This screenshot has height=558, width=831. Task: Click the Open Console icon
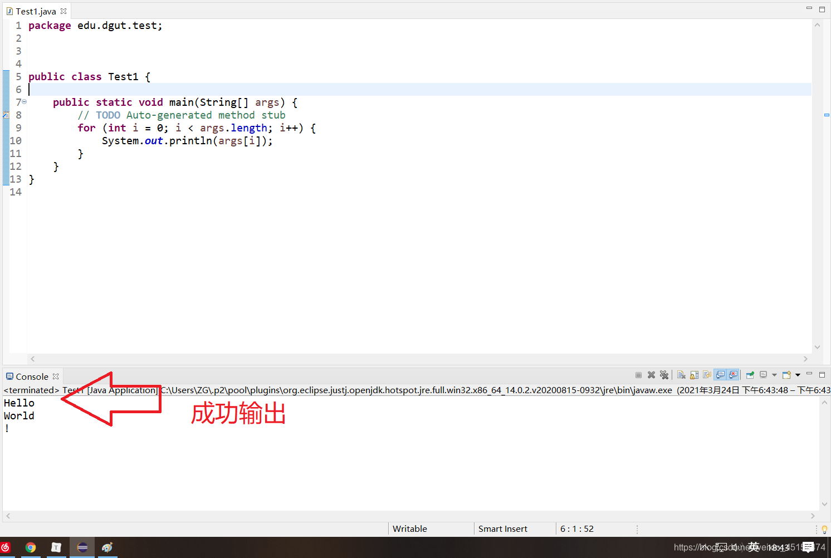pyautogui.click(x=786, y=375)
